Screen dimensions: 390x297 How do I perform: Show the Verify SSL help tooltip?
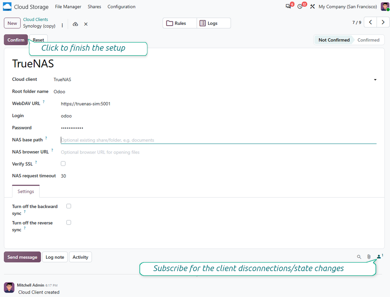click(x=36, y=162)
